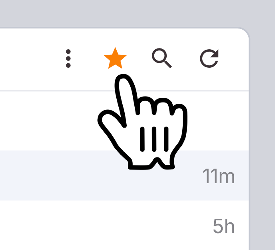Open the list row marked 5h
Viewport: 275px width, 250px height.
click(124, 225)
